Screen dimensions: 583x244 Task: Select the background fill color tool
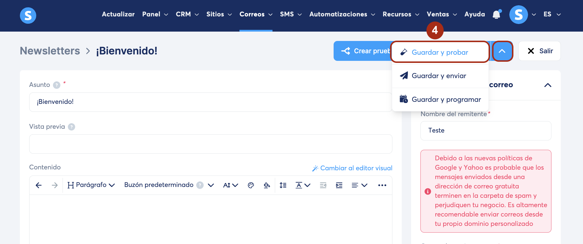tap(267, 185)
